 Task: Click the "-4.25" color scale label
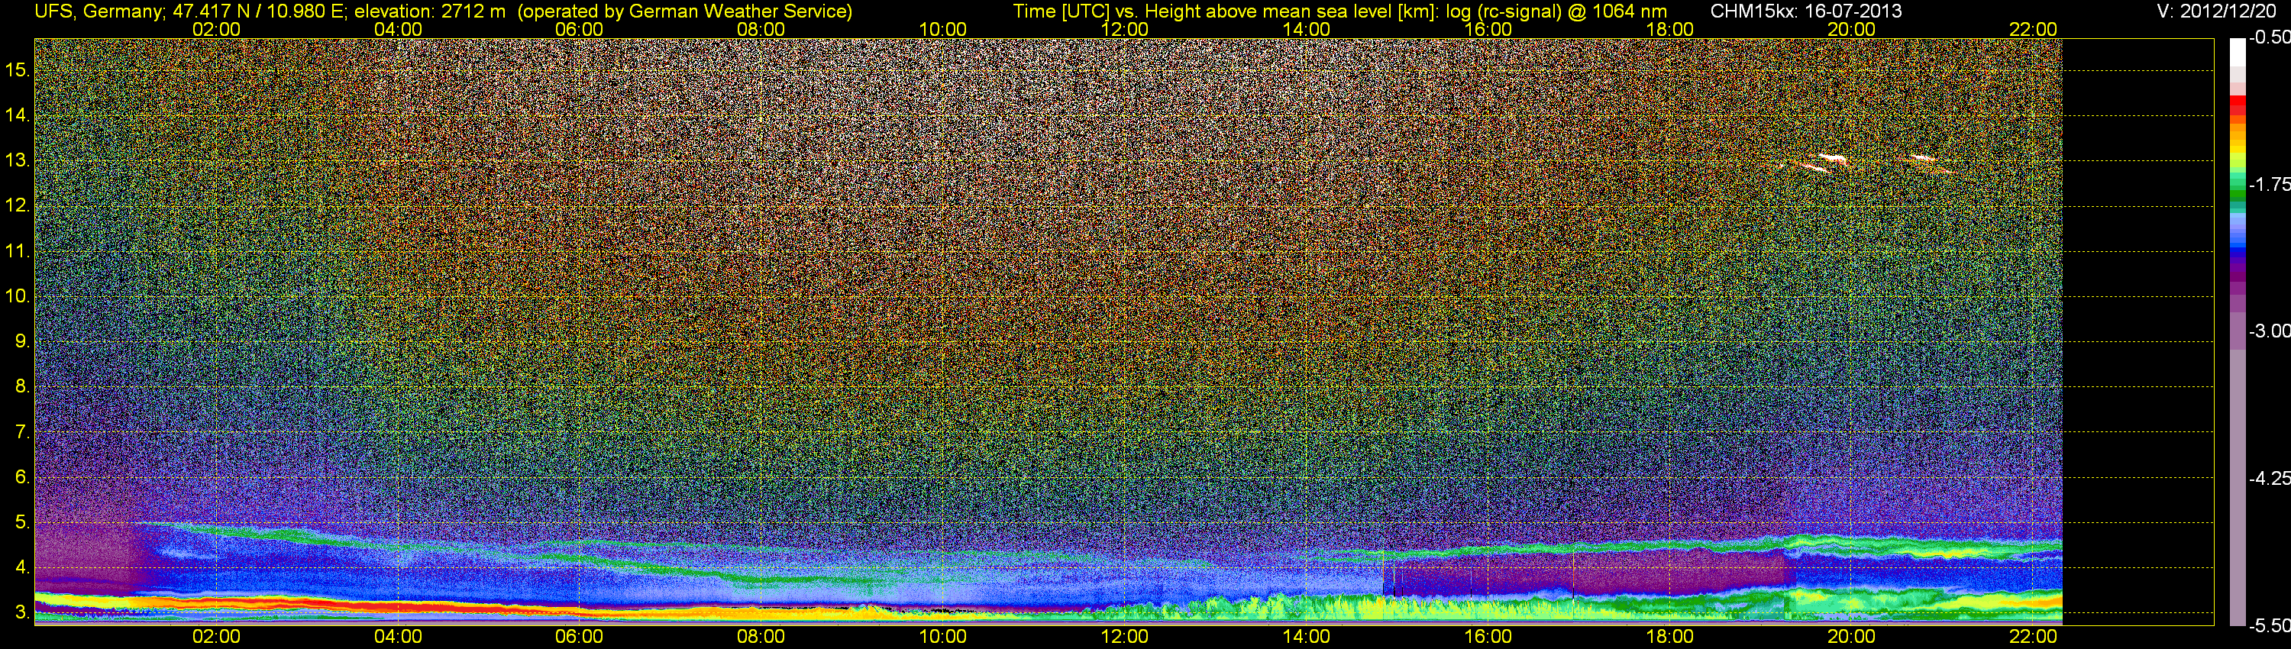[x=2269, y=477]
